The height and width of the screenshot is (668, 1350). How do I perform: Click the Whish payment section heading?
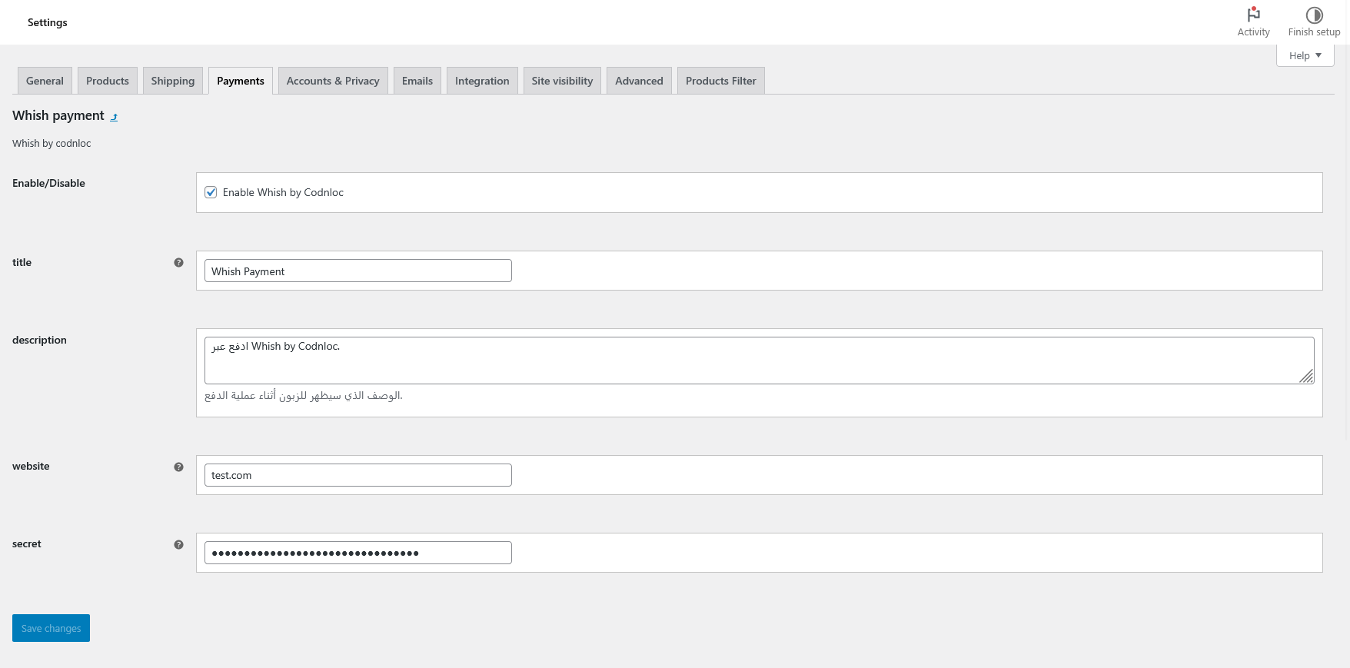pyautogui.click(x=58, y=115)
